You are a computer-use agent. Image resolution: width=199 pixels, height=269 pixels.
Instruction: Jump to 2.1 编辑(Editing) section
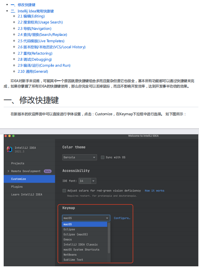[31, 16]
